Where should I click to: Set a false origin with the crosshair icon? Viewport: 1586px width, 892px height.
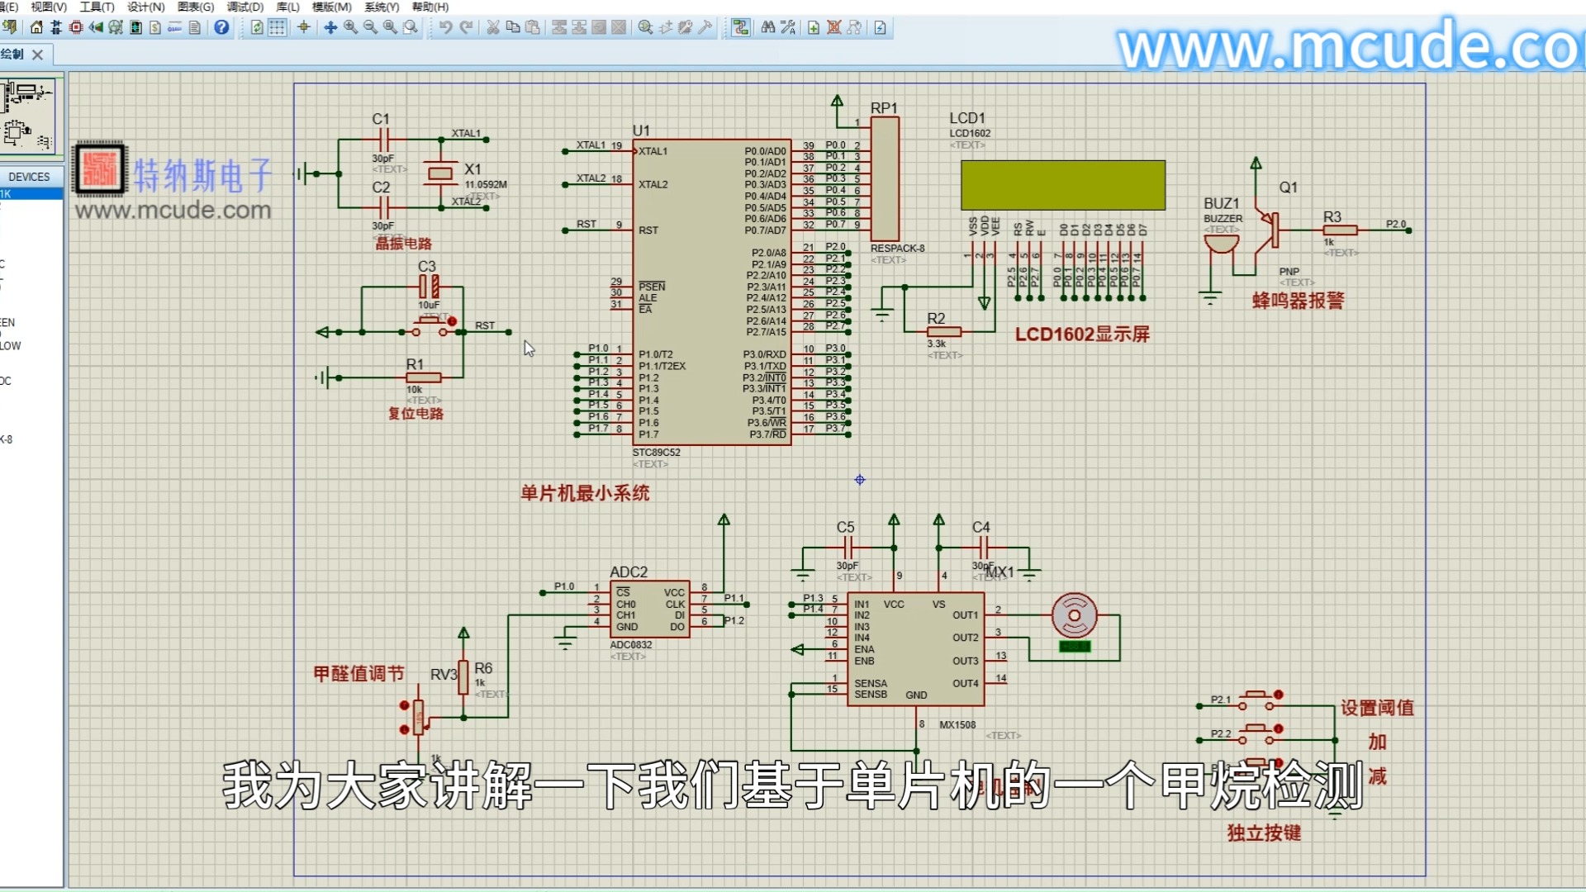(304, 27)
